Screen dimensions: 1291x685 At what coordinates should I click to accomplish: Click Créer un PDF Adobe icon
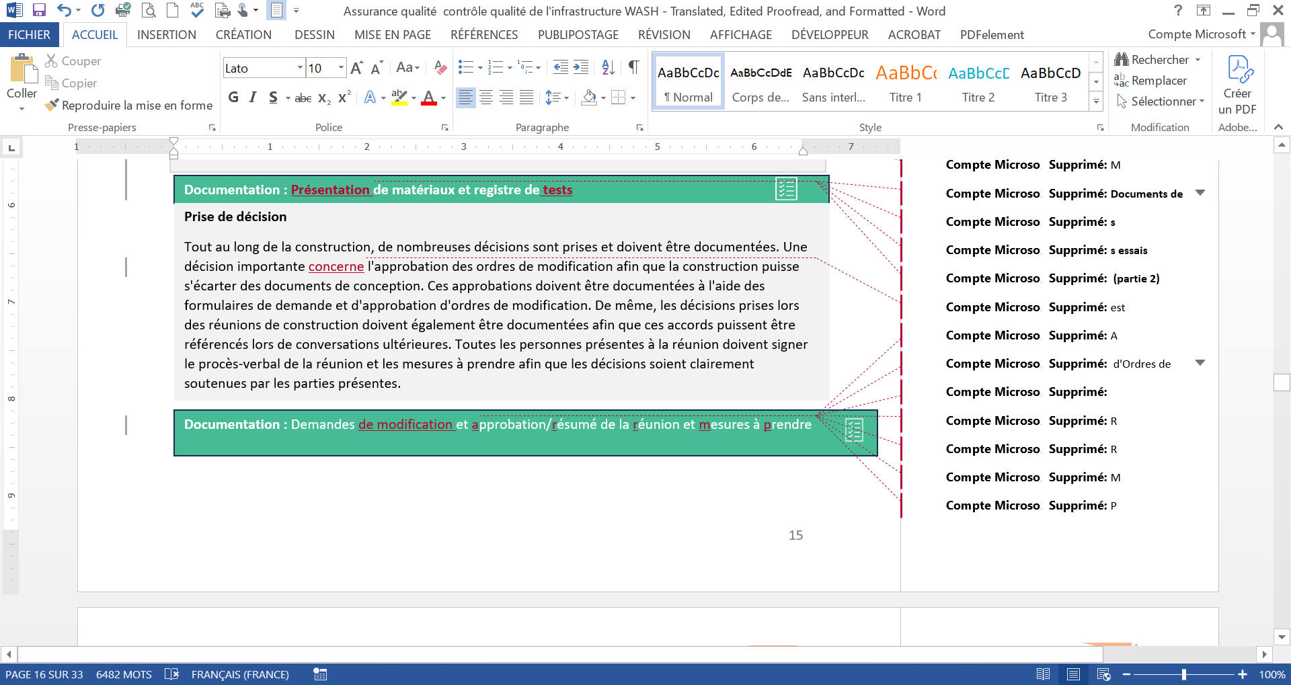[1238, 84]
